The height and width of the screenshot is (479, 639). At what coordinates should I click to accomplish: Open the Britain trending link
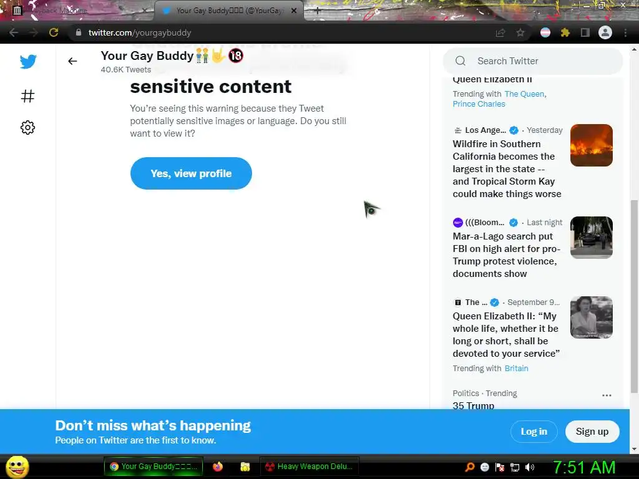(x=516, y=368)
